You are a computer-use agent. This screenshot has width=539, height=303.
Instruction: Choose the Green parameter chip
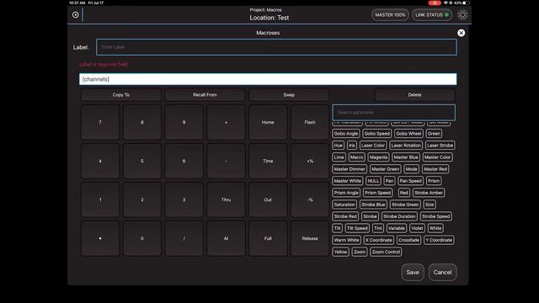click(434, 134)
